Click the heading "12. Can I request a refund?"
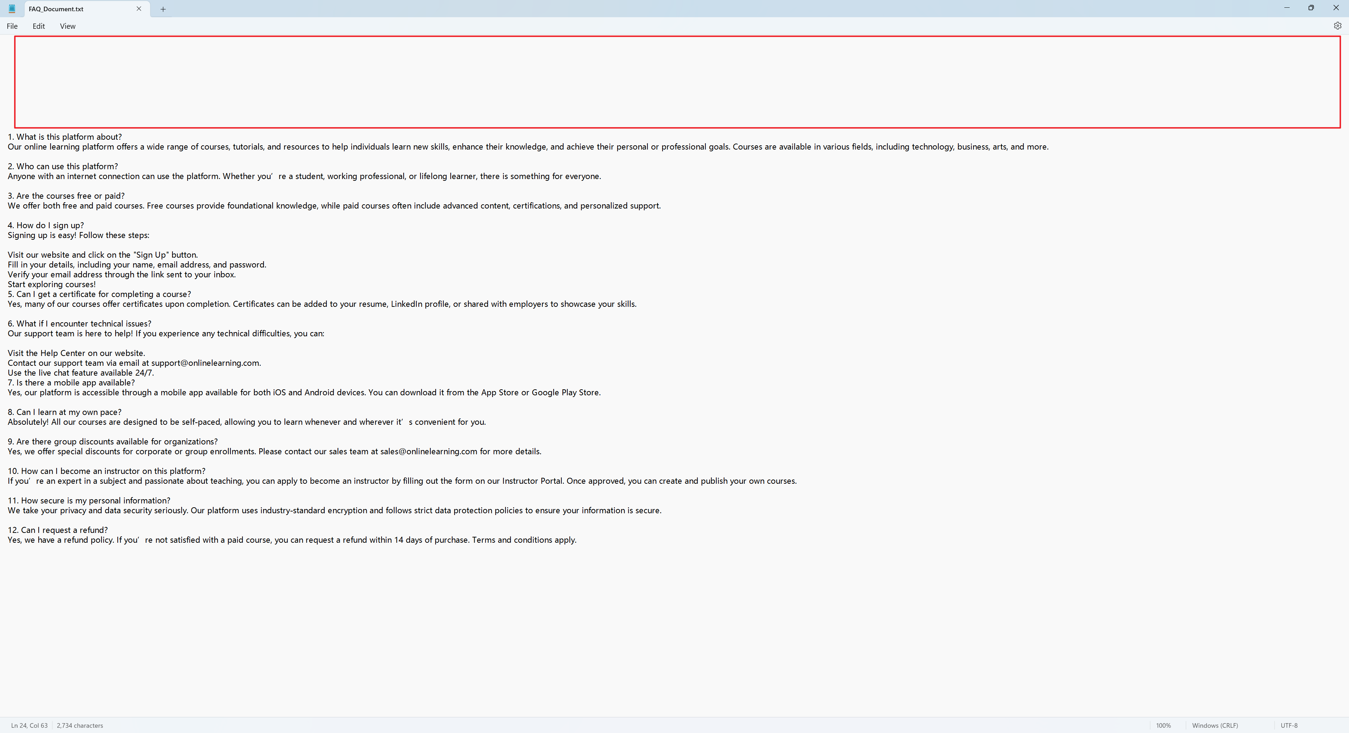The height and width of the screenshot is (733, 1349). pyautogui.click(x=58, y=530)
